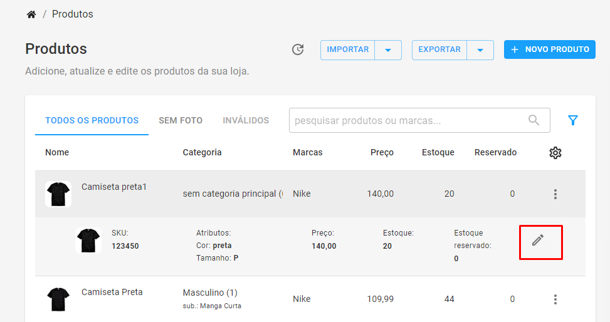Collapse the Camiseta preta1 product row
The image size is (610, 322).
[310, 194]
